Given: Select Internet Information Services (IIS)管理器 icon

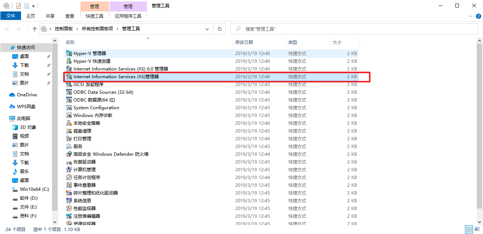Looking at the screenshot, I should coord(69,77).
